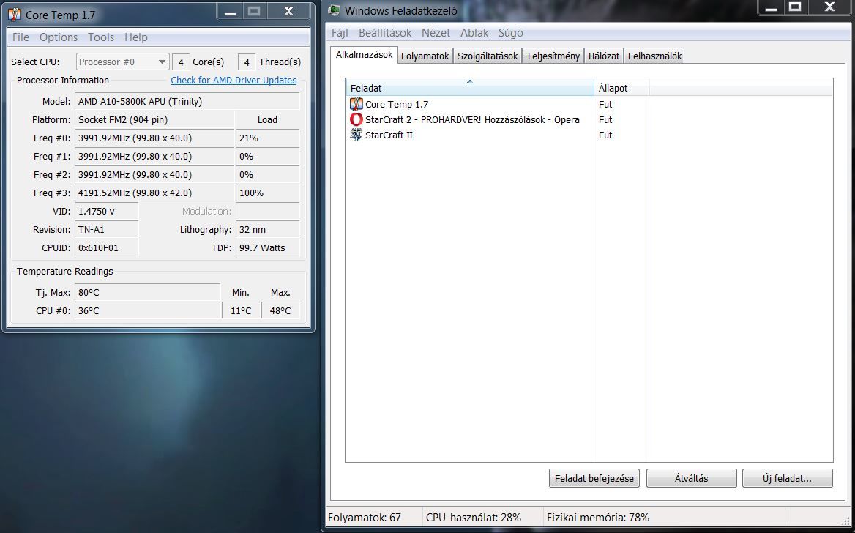Click the Új feladat... button

787,478
